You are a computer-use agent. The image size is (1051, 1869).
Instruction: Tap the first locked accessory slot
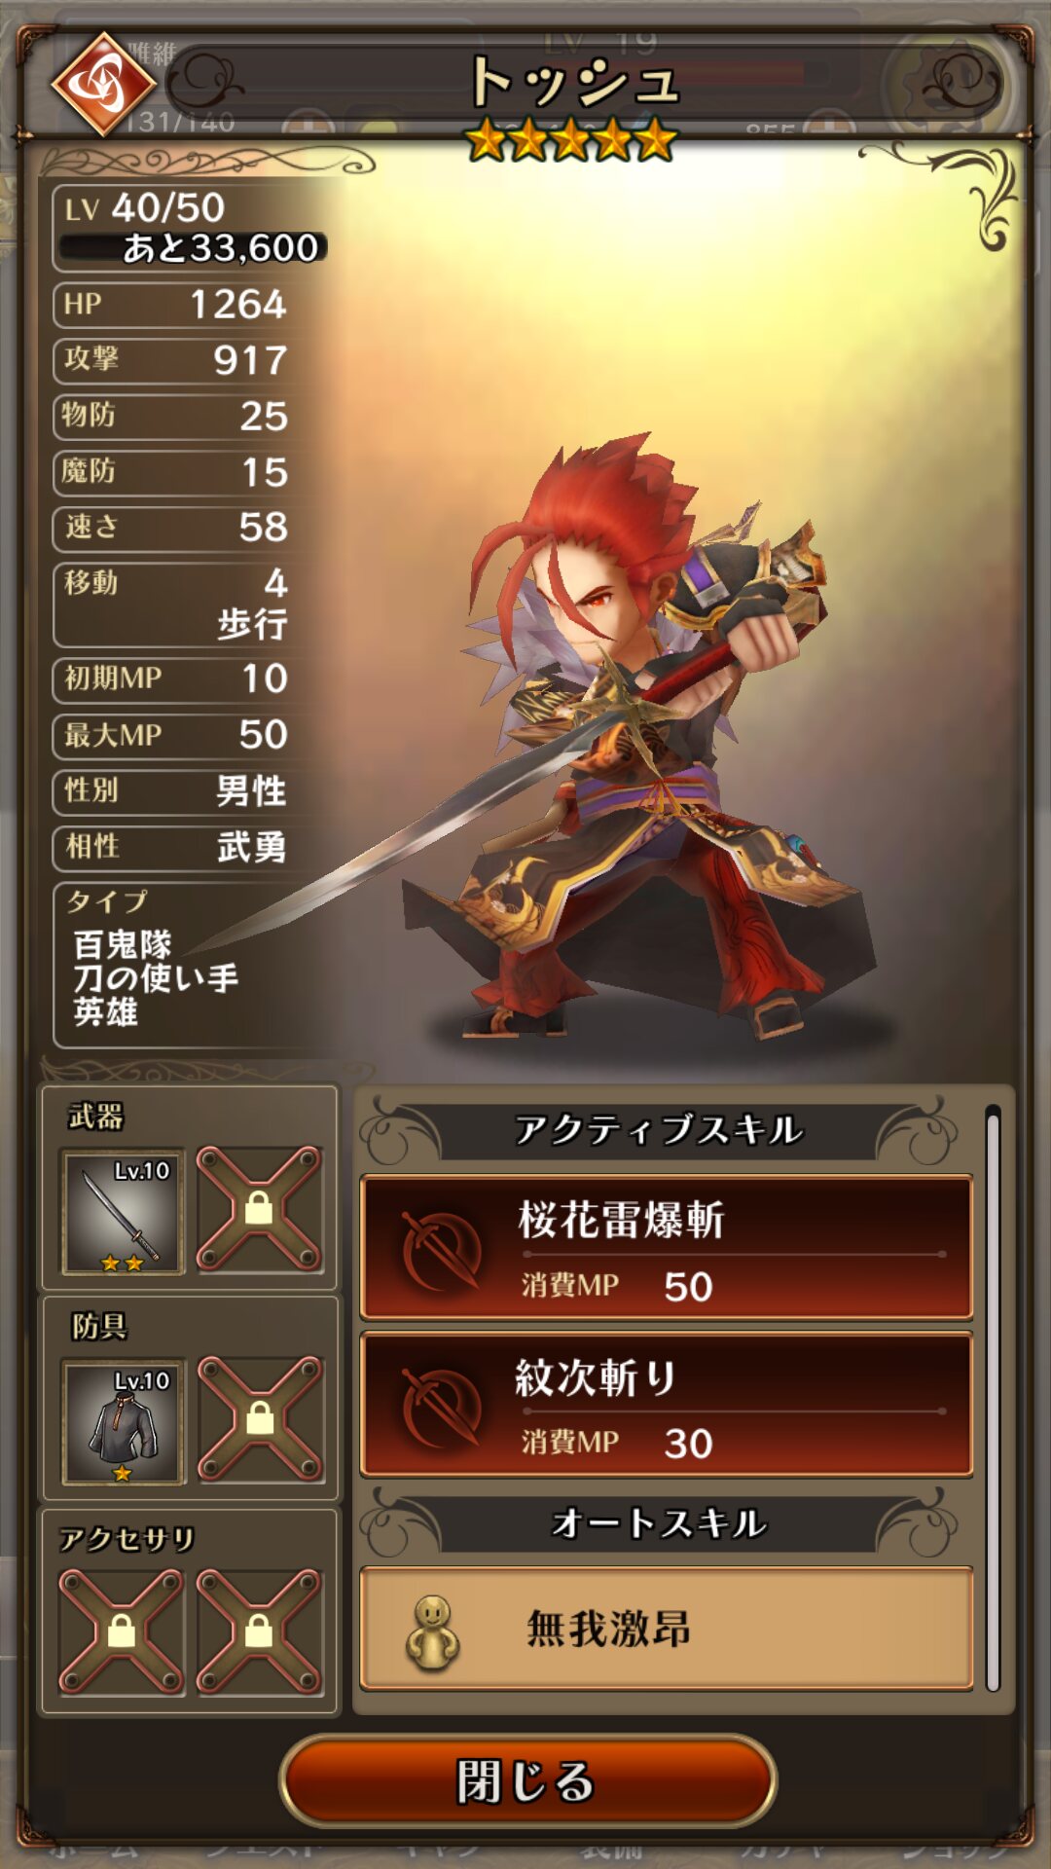coord(122,1631)
